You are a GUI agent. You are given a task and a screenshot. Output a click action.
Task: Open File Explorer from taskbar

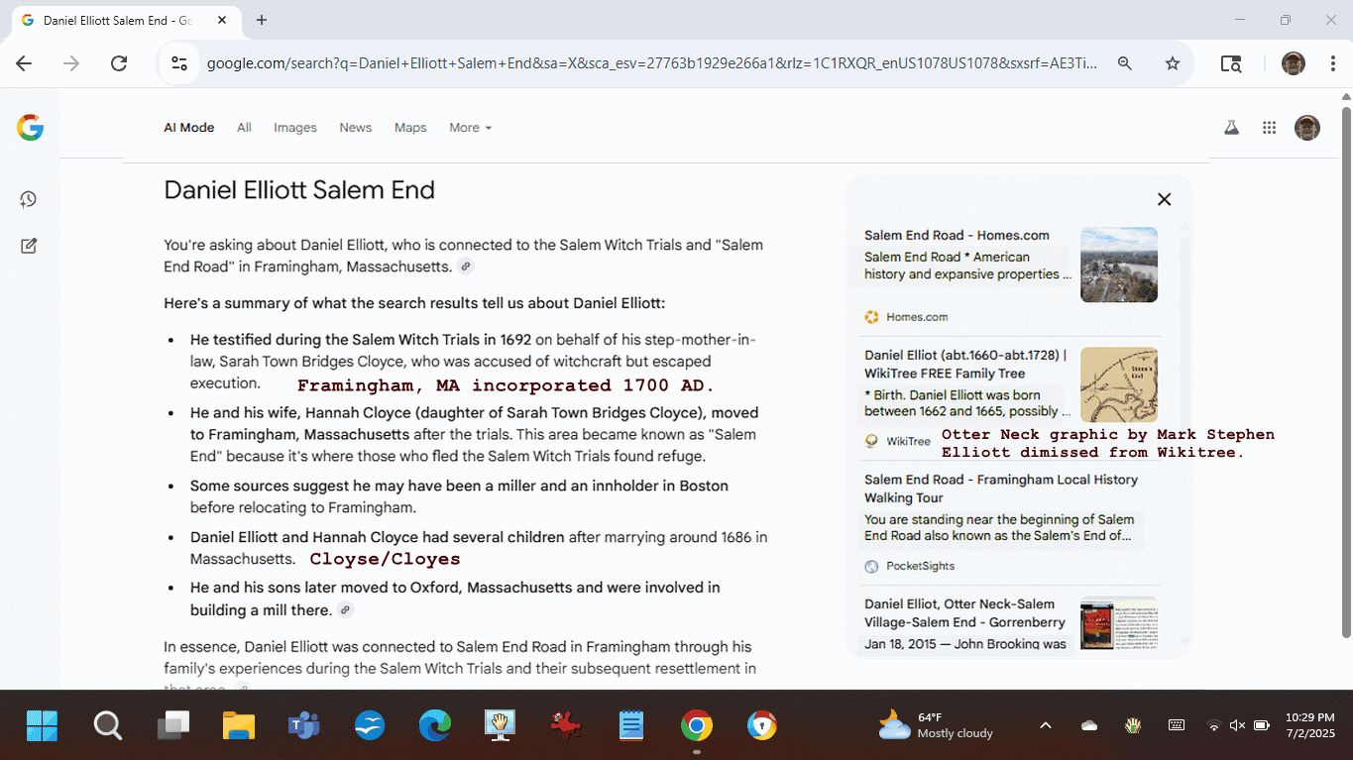[x=239, y=726]
